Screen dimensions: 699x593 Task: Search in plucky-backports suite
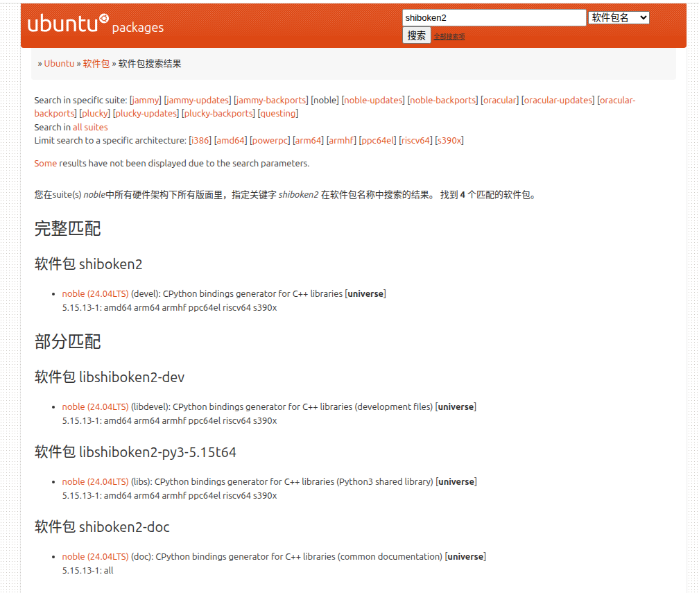[x=218, y=114]
